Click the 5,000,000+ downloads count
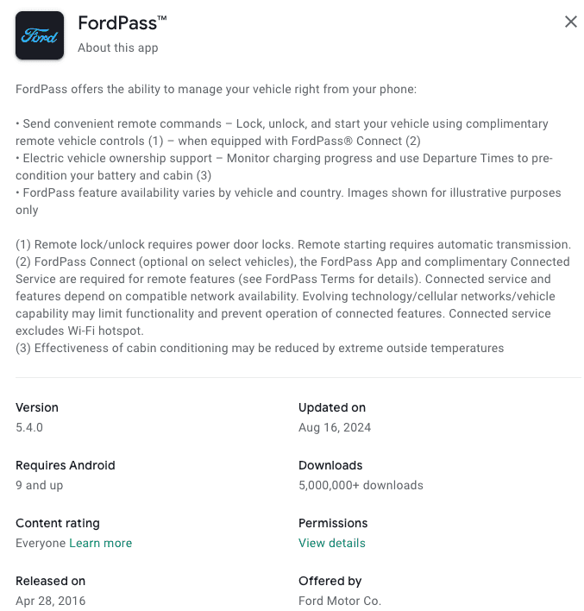584x611 pixels. (361, 485)
